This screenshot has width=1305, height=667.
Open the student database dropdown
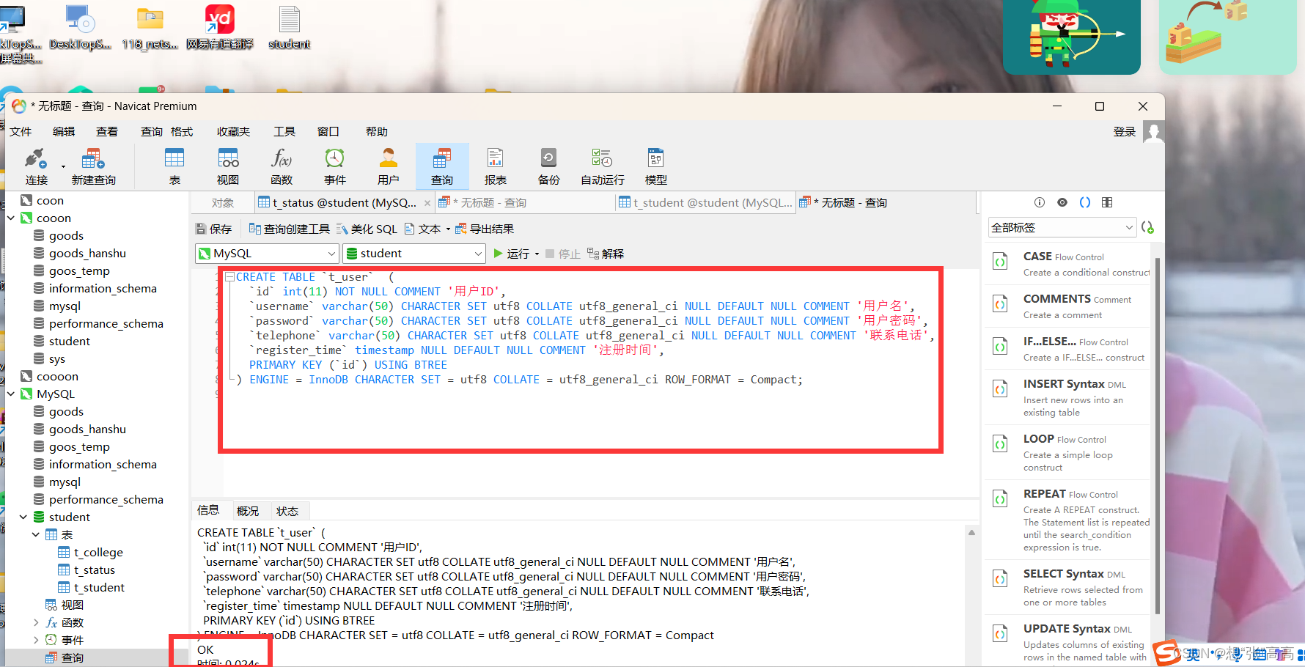(x=414, y=254)
